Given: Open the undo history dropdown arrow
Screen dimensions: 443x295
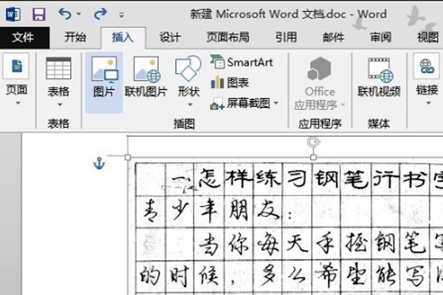Looking at the screenshot, I should [78, 14].
